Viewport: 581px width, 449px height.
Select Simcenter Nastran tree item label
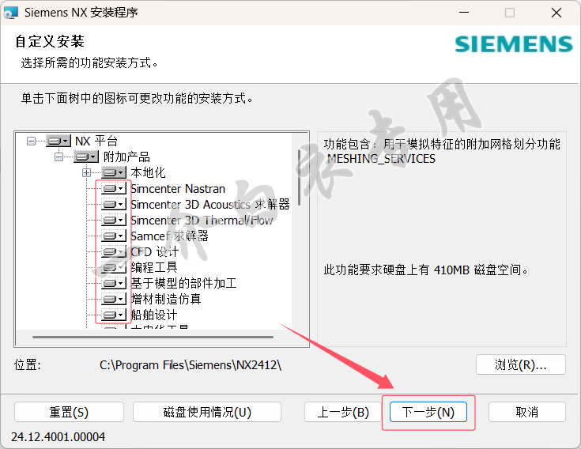178,189
